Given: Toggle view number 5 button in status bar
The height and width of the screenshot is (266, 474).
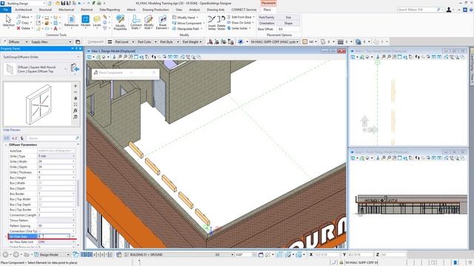Looking at the screenshot, I should 99,254.
